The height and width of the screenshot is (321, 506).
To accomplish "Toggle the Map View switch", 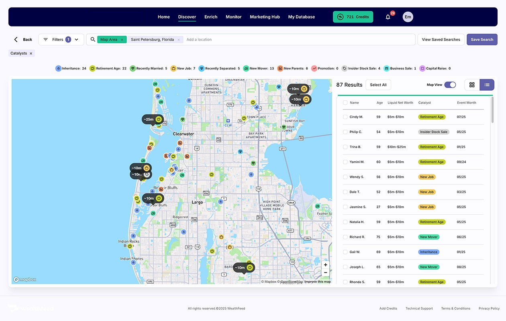I will [x=450, y=85].
